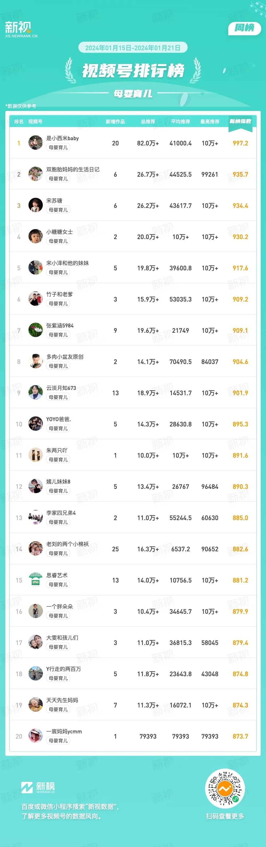The width and height of the screenshot is (266, 847).
Task: Click the 周榜 badge
Action: 244,28
